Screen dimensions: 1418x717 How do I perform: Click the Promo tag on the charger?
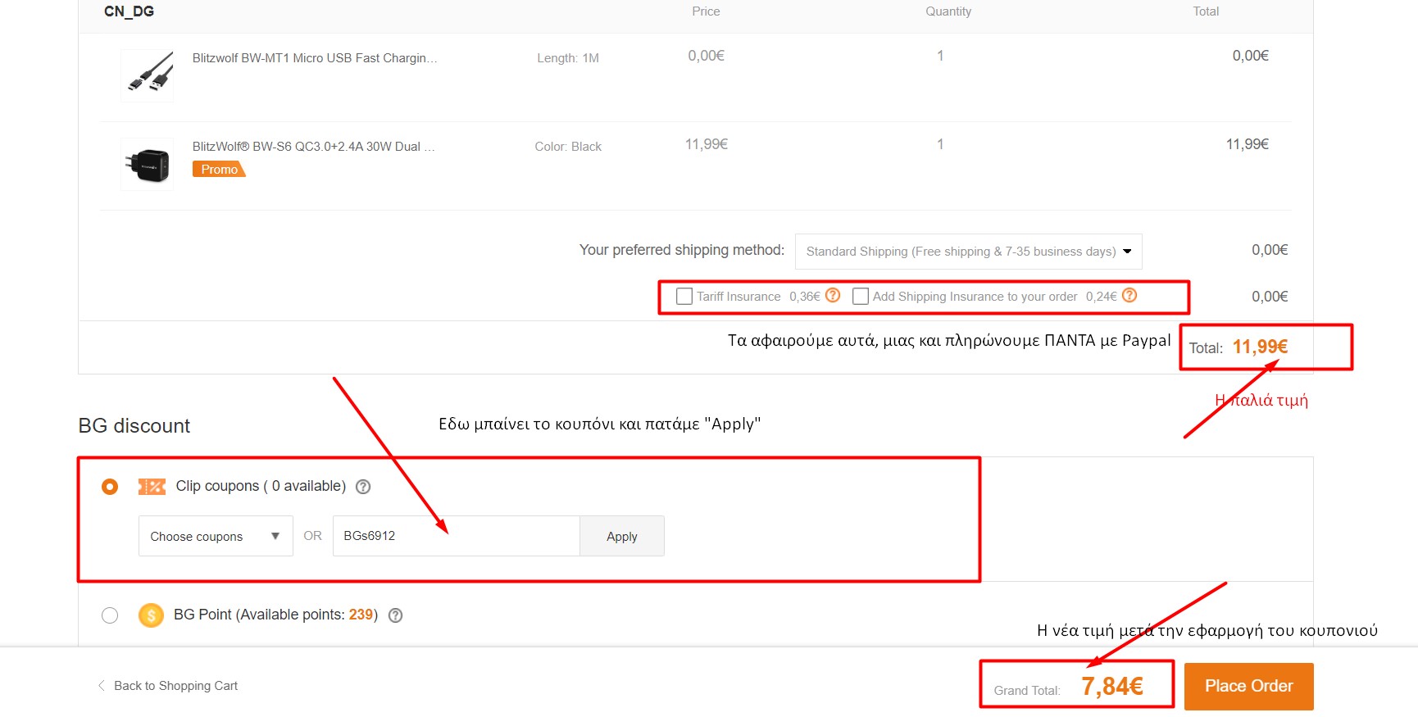point(219,170)
